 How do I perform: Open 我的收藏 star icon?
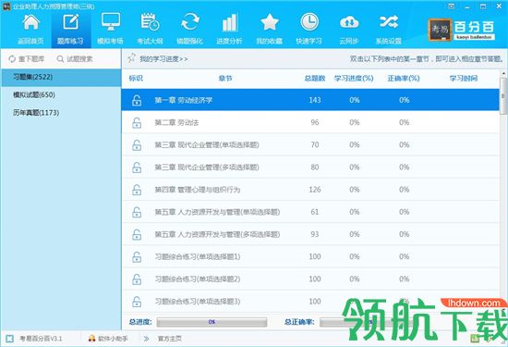[270, 22]
